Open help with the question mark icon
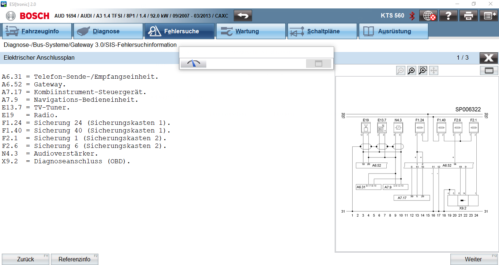This screenshot has width=499, height=265. (449, 15)
